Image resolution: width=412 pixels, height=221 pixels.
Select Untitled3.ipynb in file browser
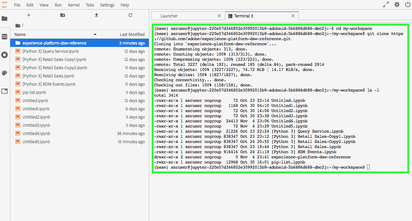(79, 125)
